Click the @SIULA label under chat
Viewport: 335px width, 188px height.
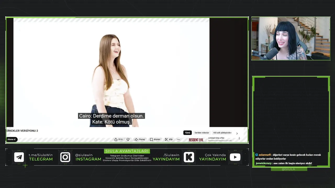coord(288,169)
